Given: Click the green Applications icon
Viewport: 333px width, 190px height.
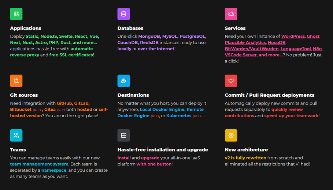Looking at the screenshot, I should [x=16, y=14].
